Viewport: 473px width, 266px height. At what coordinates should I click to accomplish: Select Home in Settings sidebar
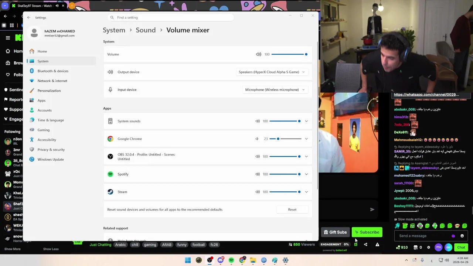[x=61, y=51]
